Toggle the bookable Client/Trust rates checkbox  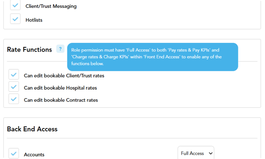pyautogui.click(x=14, y=74)
